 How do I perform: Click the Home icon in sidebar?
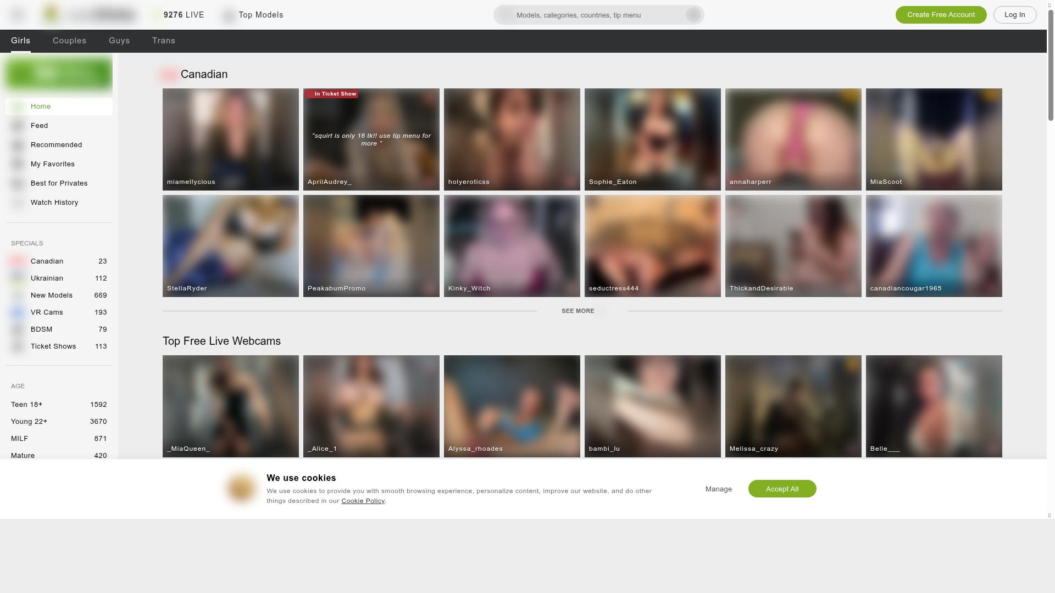[x=18, y=107]
